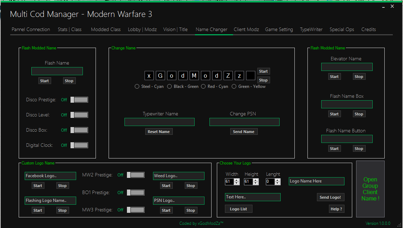Click the Facebook Logo field
Viewport: 403px width, 228px height.
pos(50,176)
